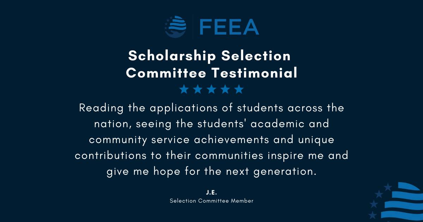Image resolution: width=423 pixels, height=222 pixels.
Task: Click the bottom star near corner flag
Action: coord(372,215)
